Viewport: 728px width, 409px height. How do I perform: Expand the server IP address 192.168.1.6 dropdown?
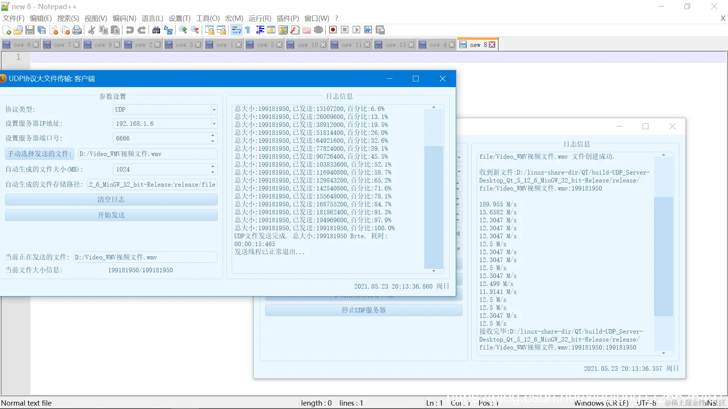(x=214, y=124)
